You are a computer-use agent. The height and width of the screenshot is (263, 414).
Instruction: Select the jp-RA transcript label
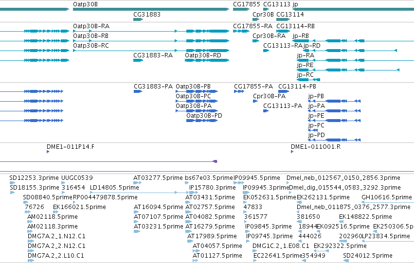point(306,55)
